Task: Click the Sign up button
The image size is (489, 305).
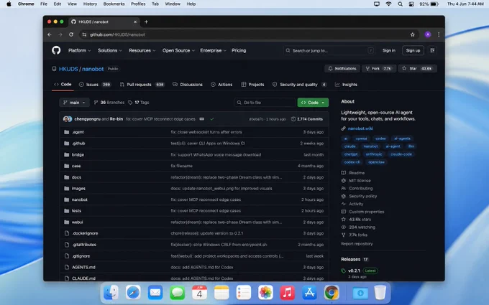Action: [413, 50]
